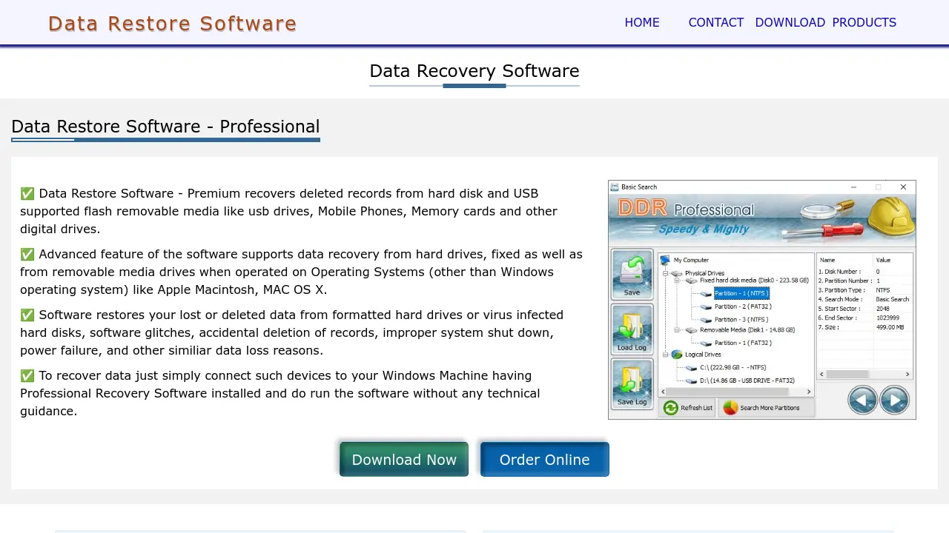Image resolution: width=949 pixels, height=533 pixels.
Task: Go to the CONTACT page
Action: (x=716, y=22)
